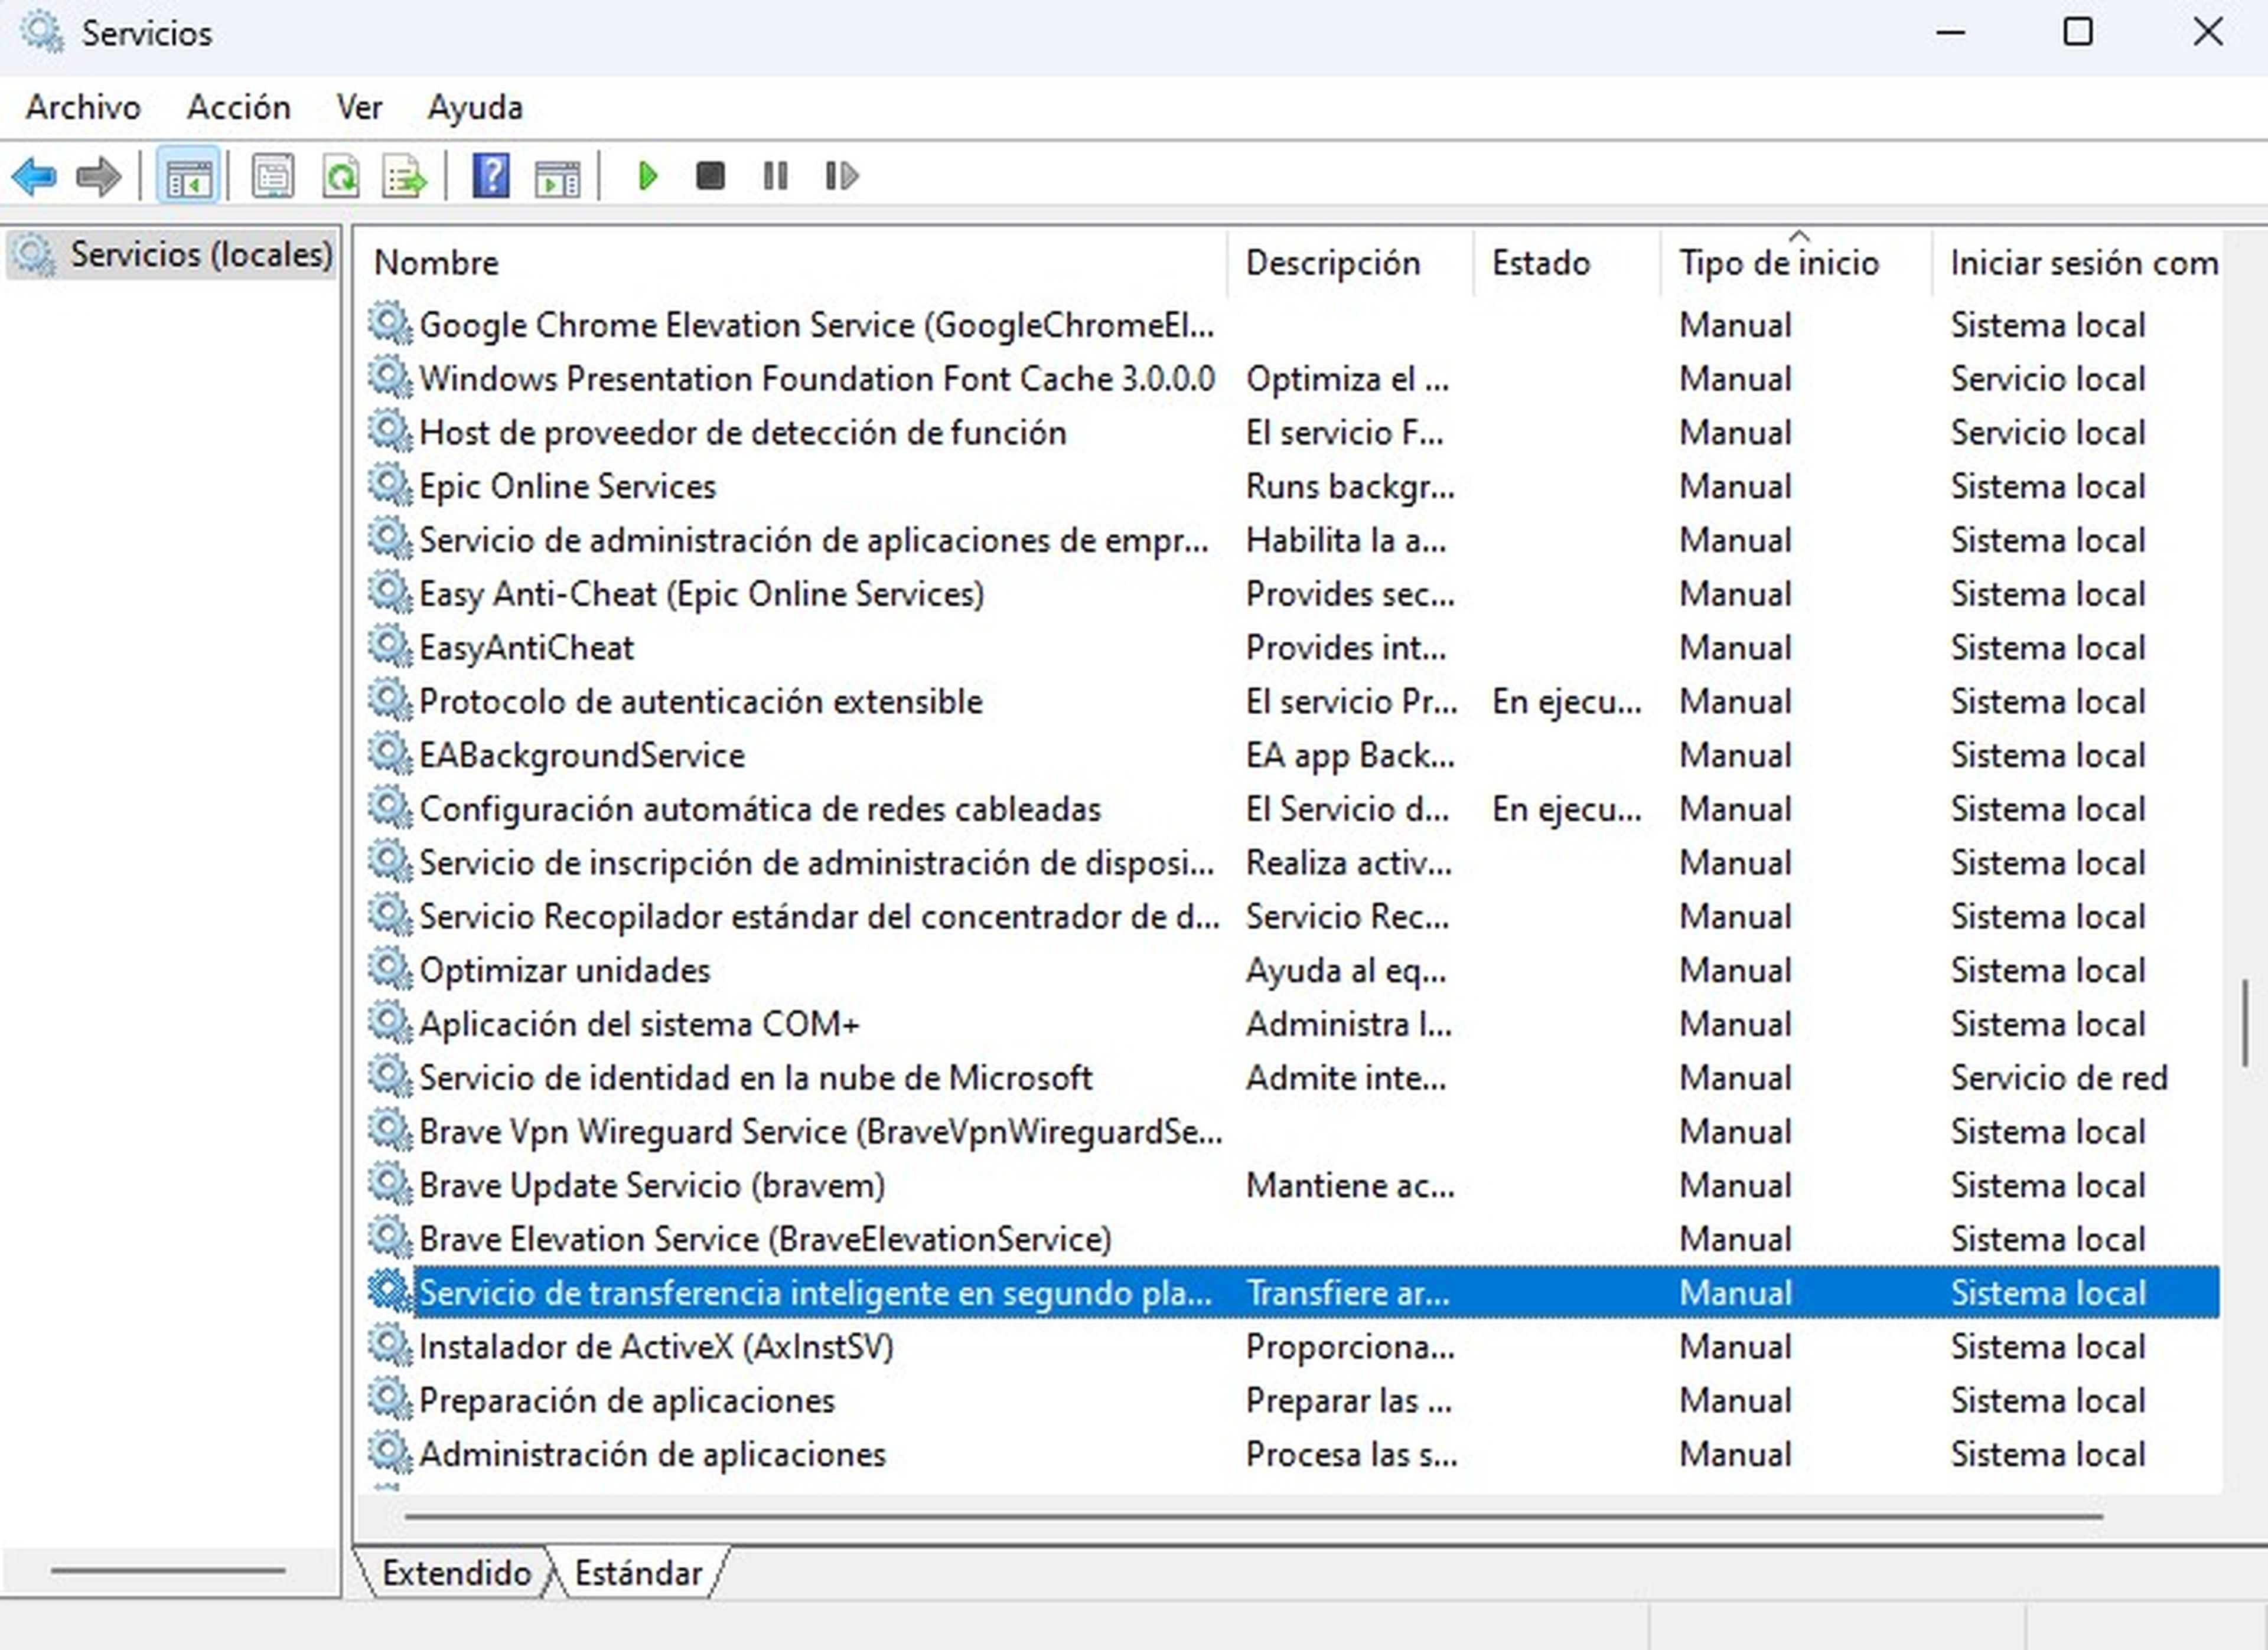Image resolution: width=2268 pixels, height=1650 pixels.
Task: Switch to the Estándar tab
Action: pos(638,1573)
